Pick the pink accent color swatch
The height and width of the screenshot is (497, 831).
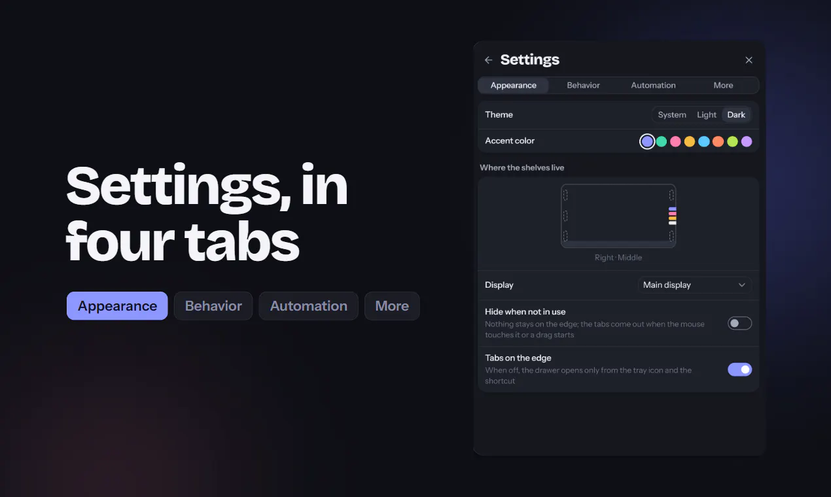click(x=675, y=141)
